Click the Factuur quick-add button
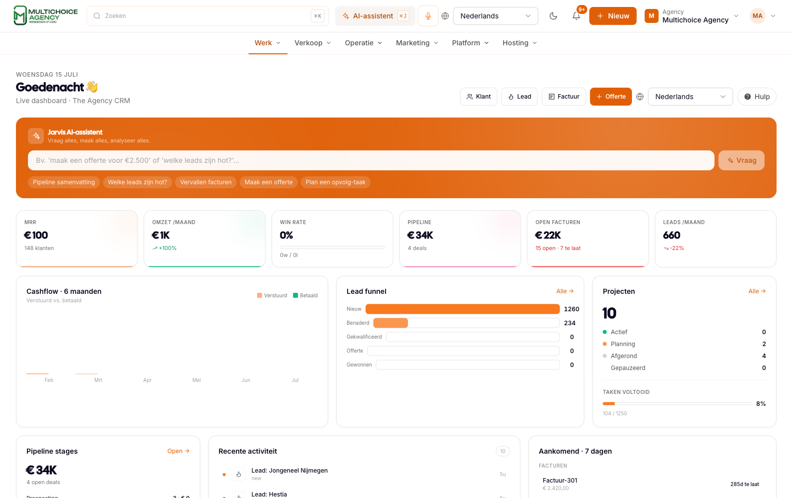This screenshot has height=498, width=798. tap(564, 97)
